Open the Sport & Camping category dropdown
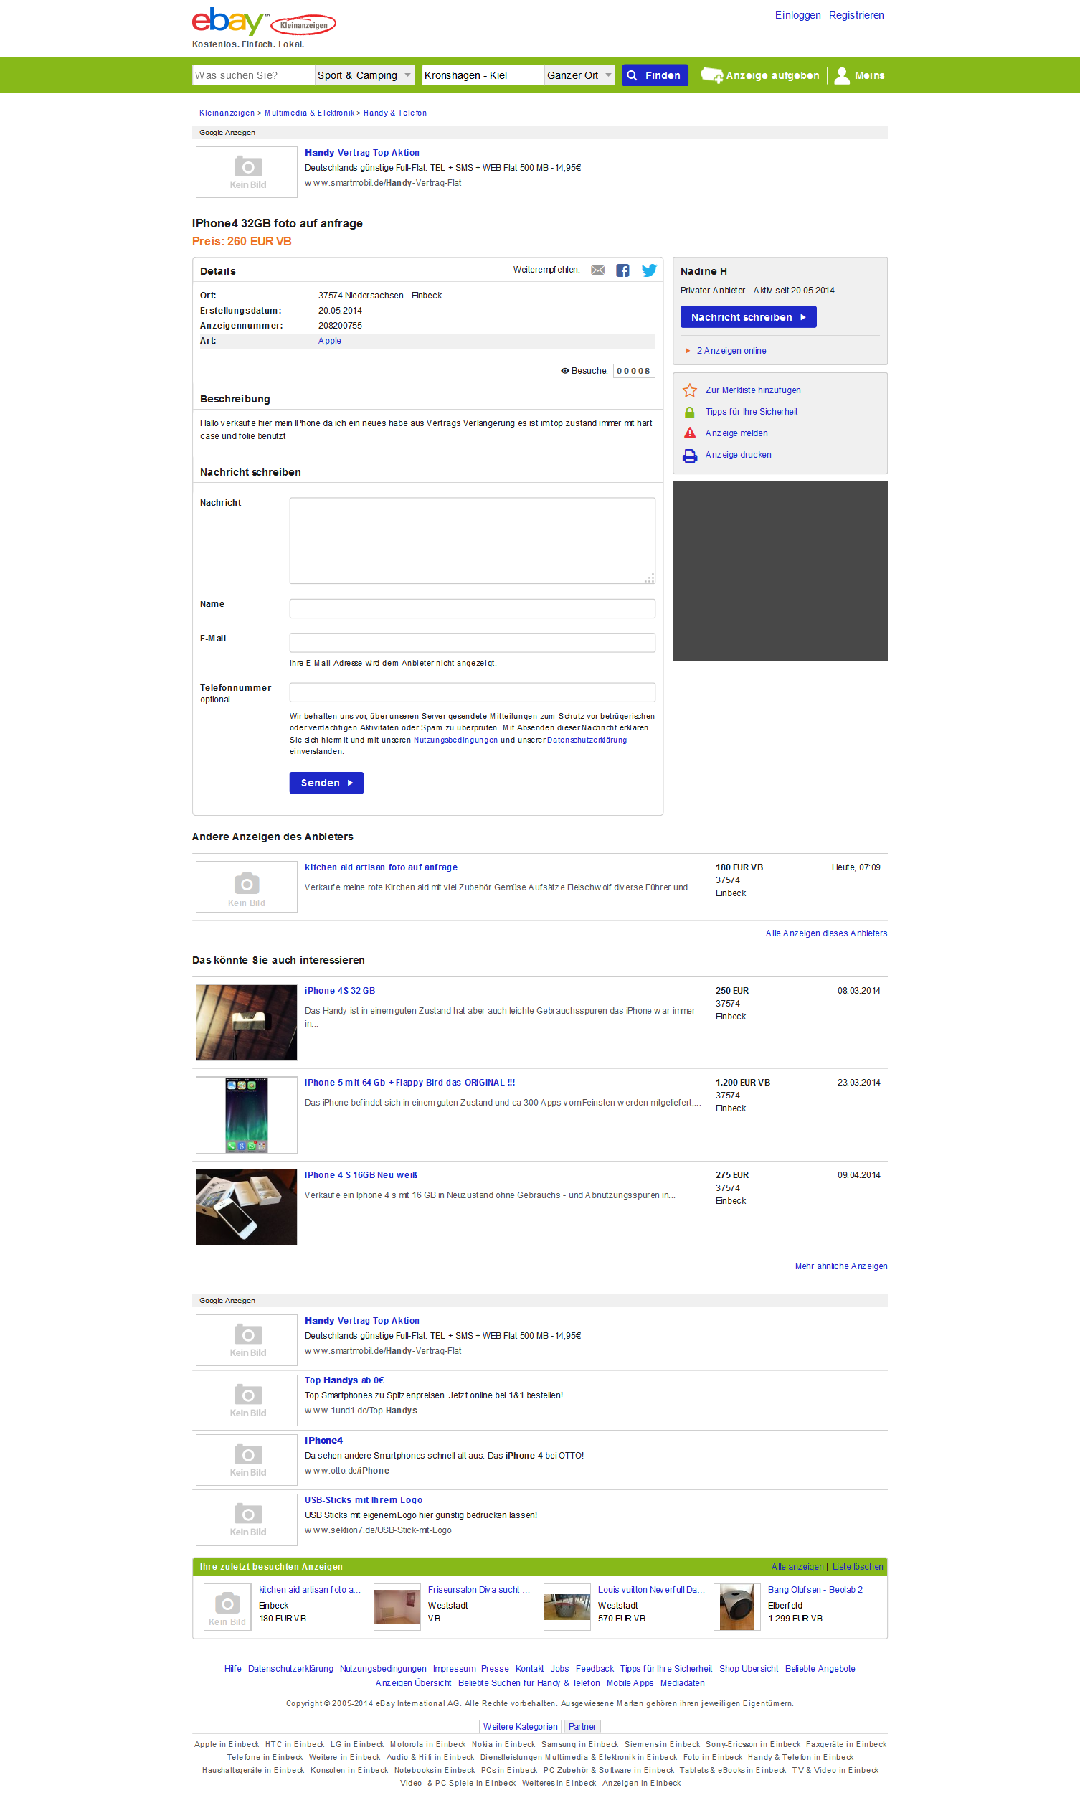Image resolution: width=1080 pixels, height=1813 pixels. pos(364,75)
